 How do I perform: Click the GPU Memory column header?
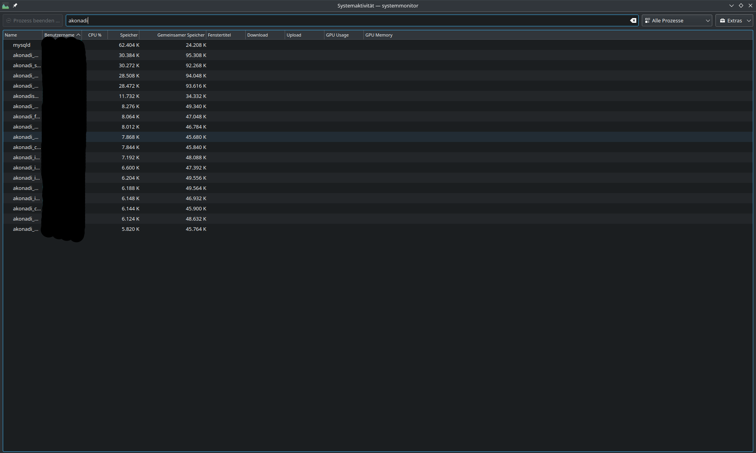click(379, 35)
